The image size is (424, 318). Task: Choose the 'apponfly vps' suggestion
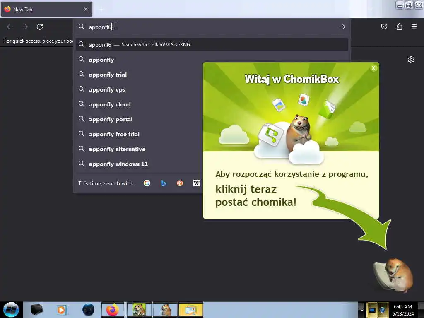tap(107, 89)
